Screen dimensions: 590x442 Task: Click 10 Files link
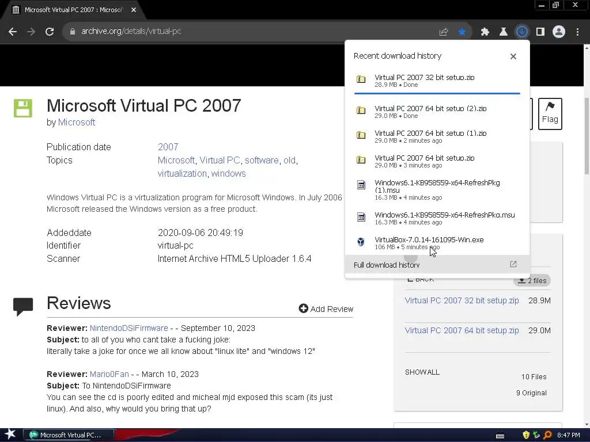[x=534, y=377]
